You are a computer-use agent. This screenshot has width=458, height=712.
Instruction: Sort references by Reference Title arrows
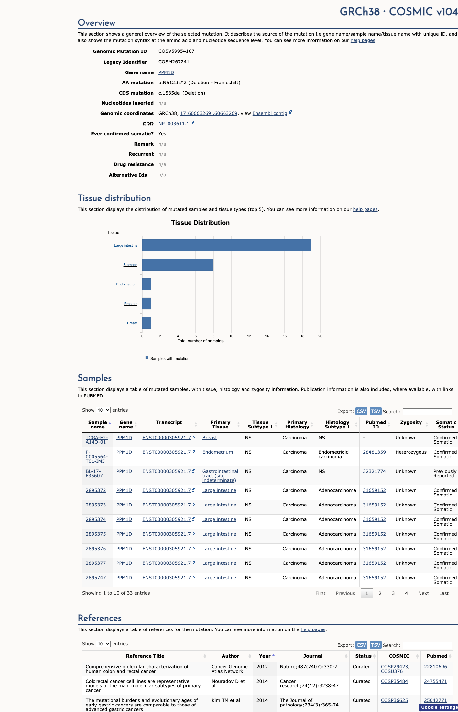pos(205,656)
